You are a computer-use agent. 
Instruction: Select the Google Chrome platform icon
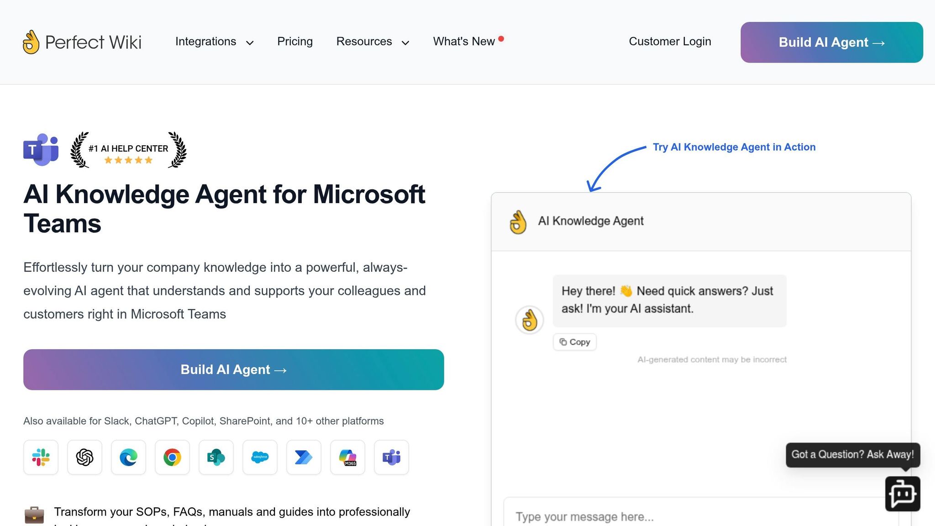tap(172, 457)
